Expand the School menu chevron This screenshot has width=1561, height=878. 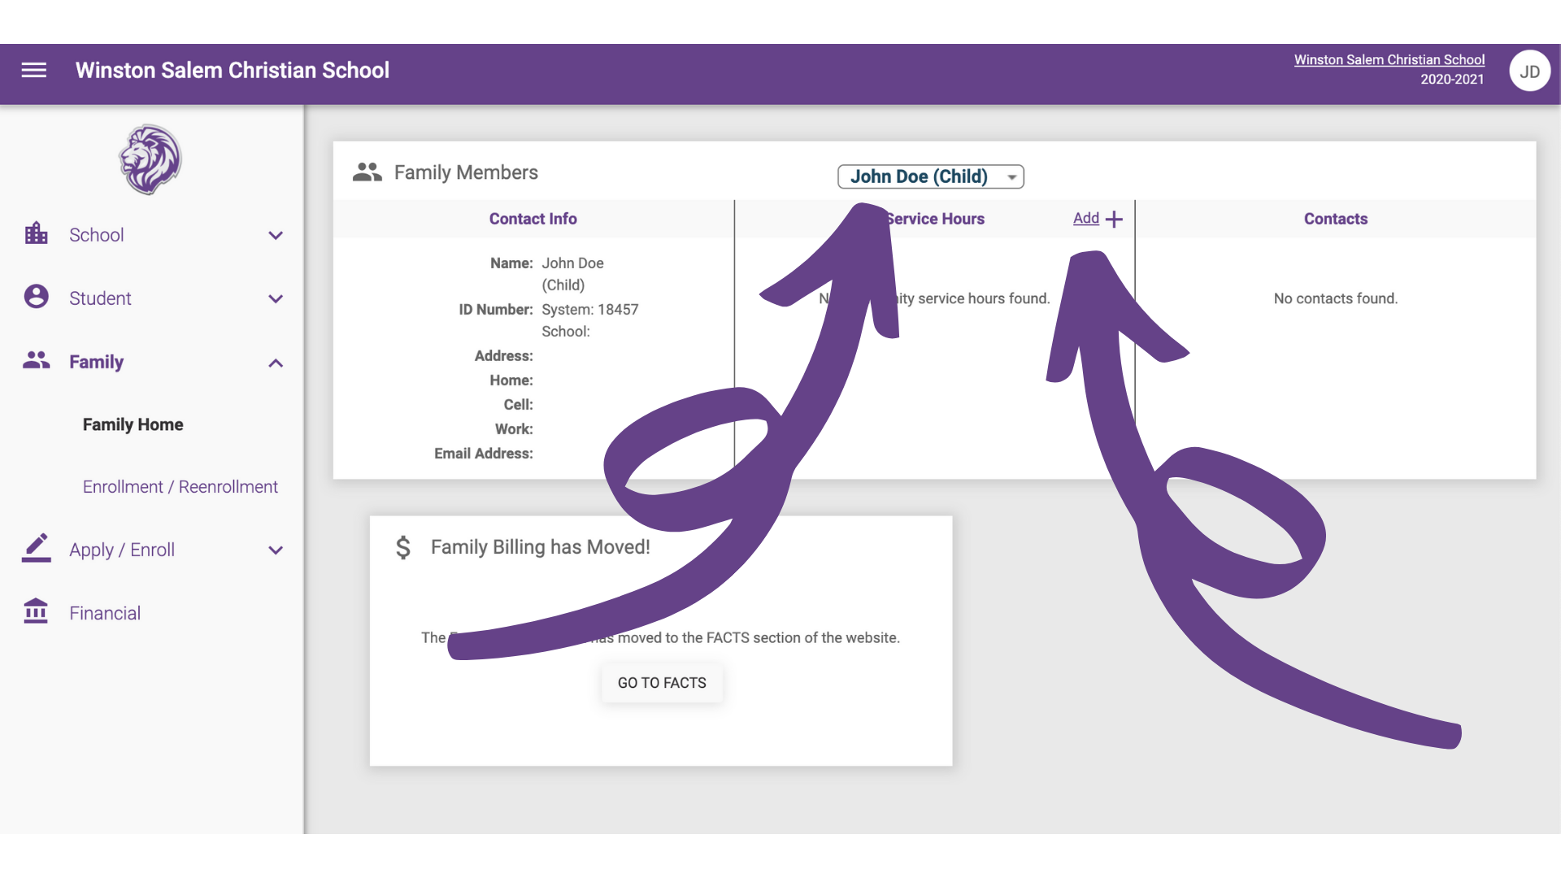point(276,236)
